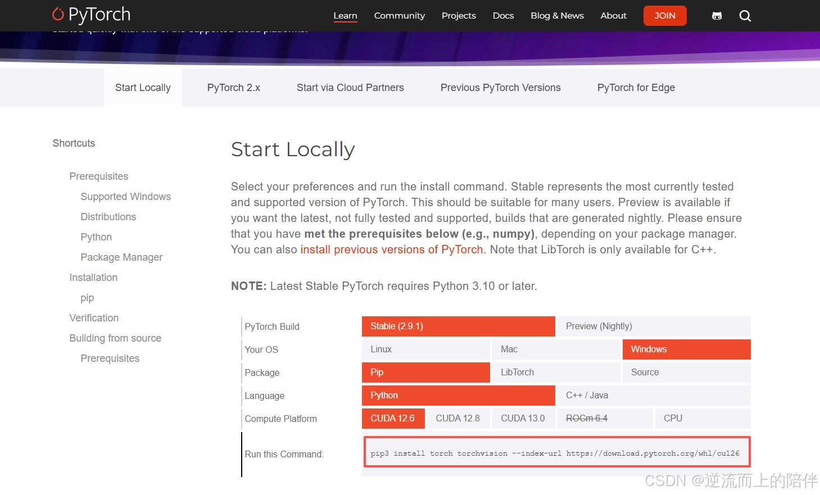Click the Shortcuts sidebar heading

pos(74,143)
